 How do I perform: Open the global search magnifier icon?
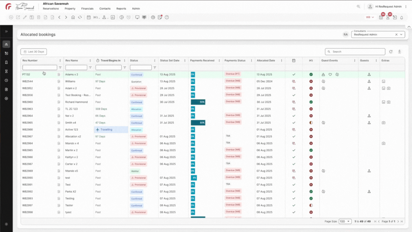pyautogui.click(x=358, y=6)
